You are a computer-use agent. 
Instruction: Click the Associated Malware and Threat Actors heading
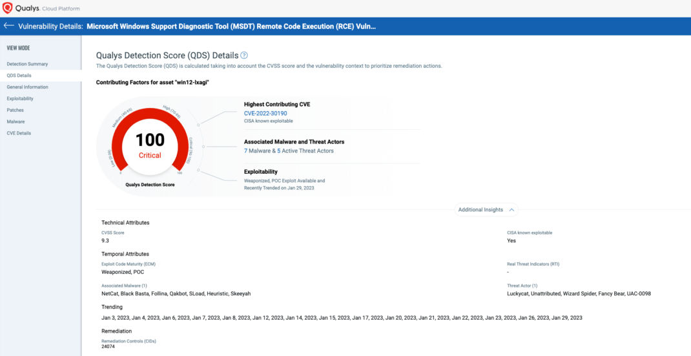tap(294, 142)
